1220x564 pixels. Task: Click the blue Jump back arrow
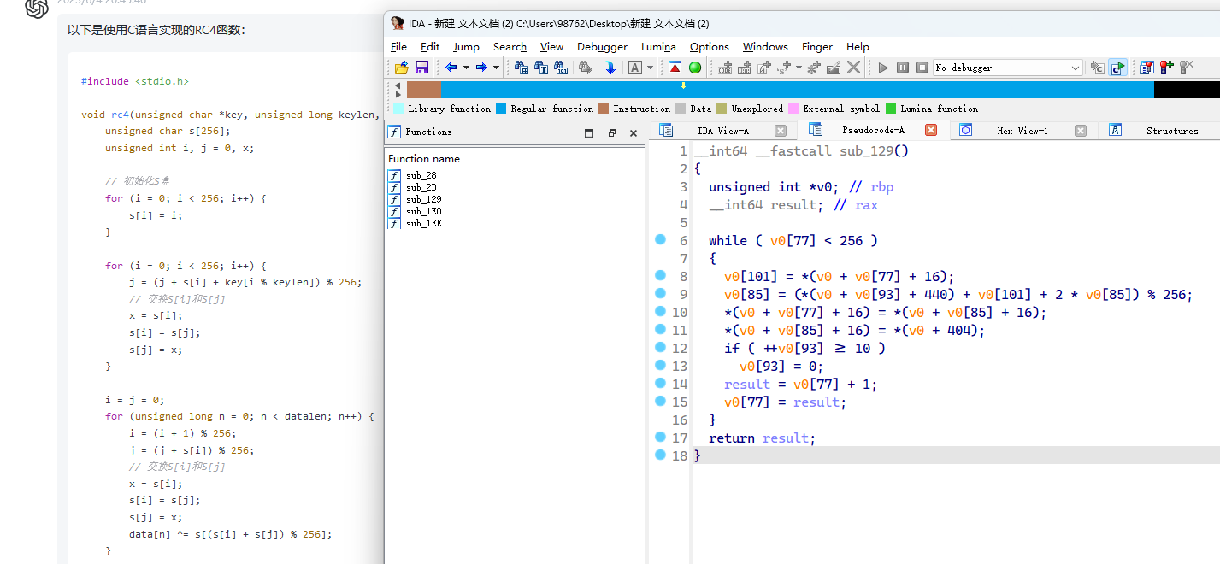451,68
